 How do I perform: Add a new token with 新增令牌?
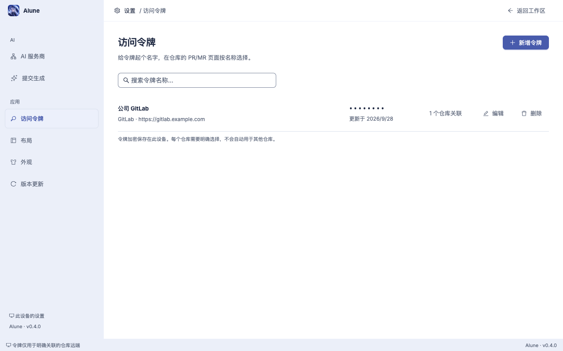pos(526,43)
